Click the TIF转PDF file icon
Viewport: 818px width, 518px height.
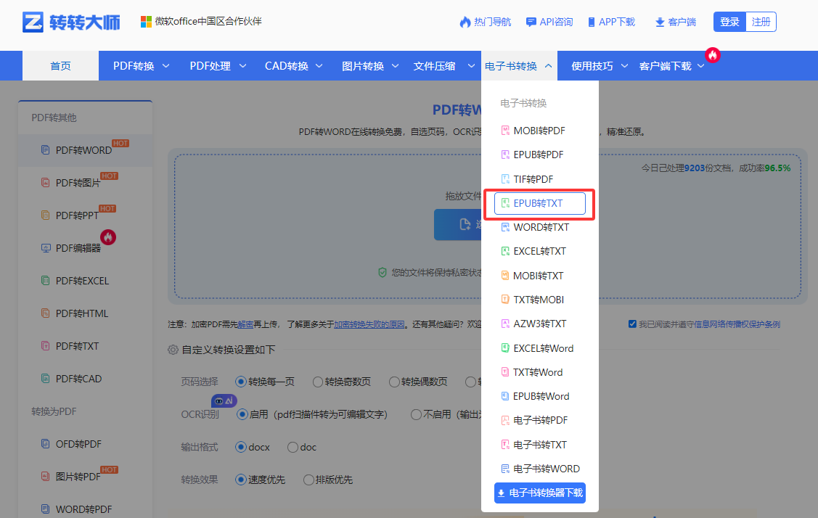(505, 179)
